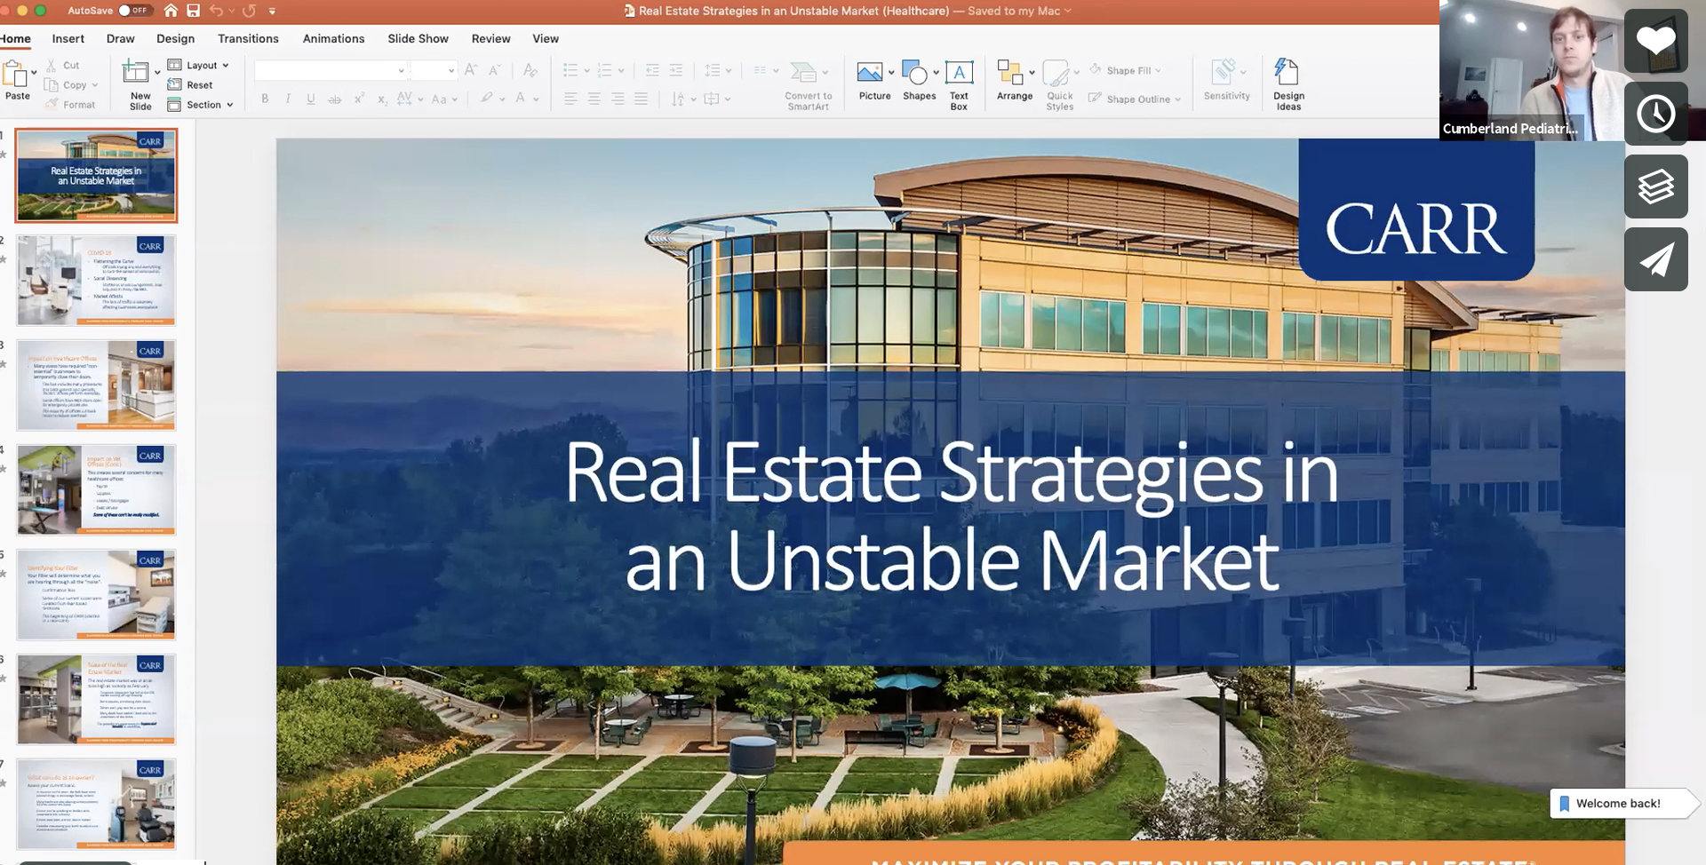Paste from the clipboard

click(16, 81)
